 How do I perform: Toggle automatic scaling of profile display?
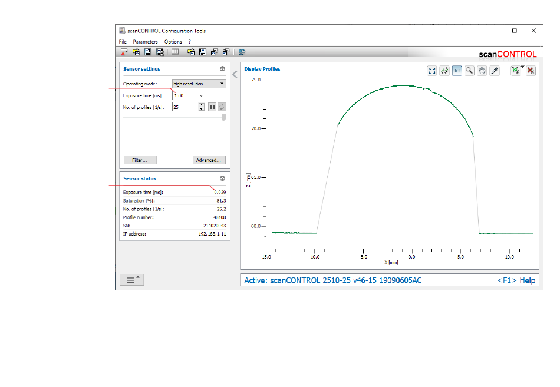[444, 71]
